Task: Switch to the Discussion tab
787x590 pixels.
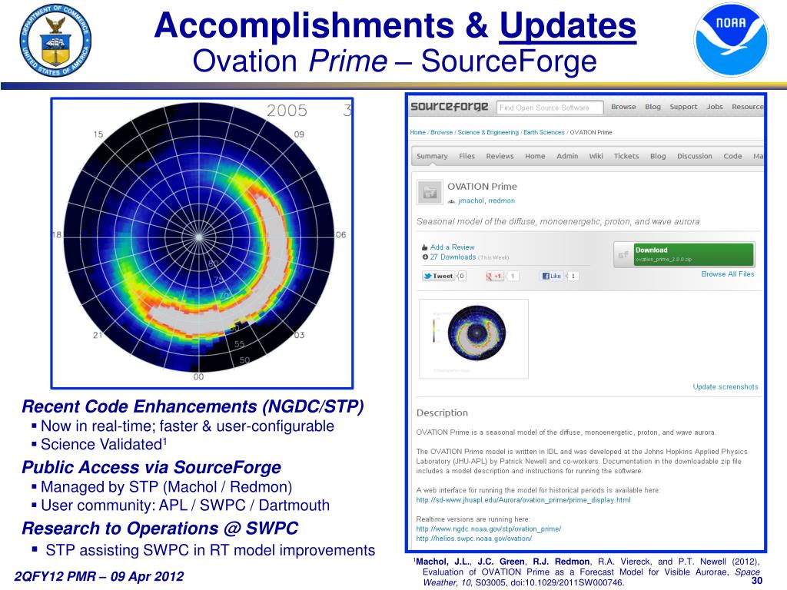Action: (695, 156)
